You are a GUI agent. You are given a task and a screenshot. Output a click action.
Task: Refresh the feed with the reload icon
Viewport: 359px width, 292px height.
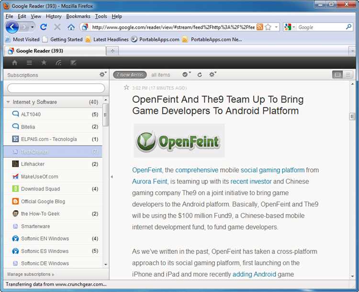tap(200, 75)
